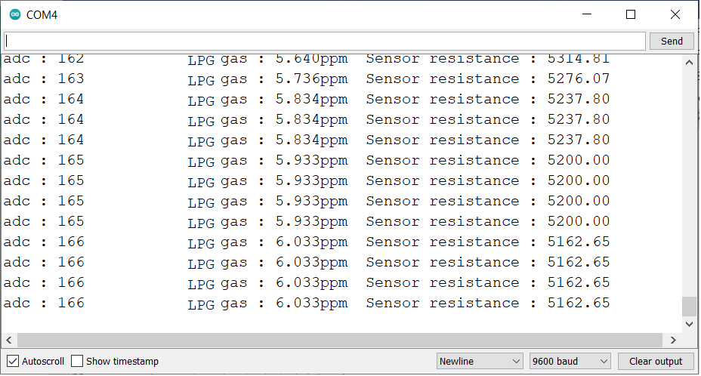Click the vertical scrollbar down arrow
This screenshot has height=376, width=701.
689,324
